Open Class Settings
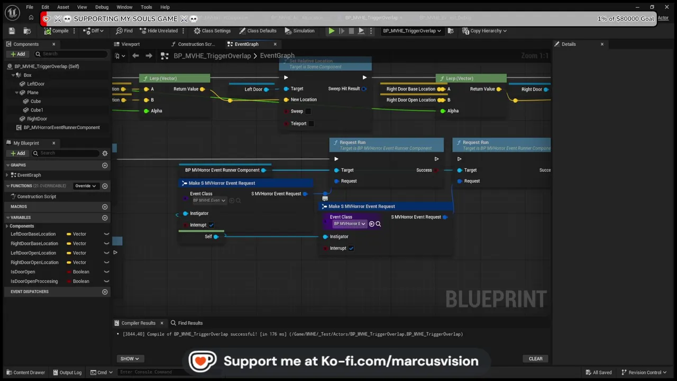The height and width of the screenshot is (381, 677). click(212, 31)
